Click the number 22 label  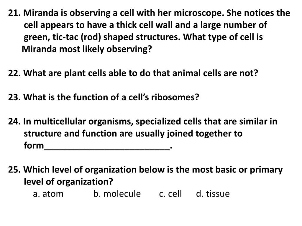(14, 73)
